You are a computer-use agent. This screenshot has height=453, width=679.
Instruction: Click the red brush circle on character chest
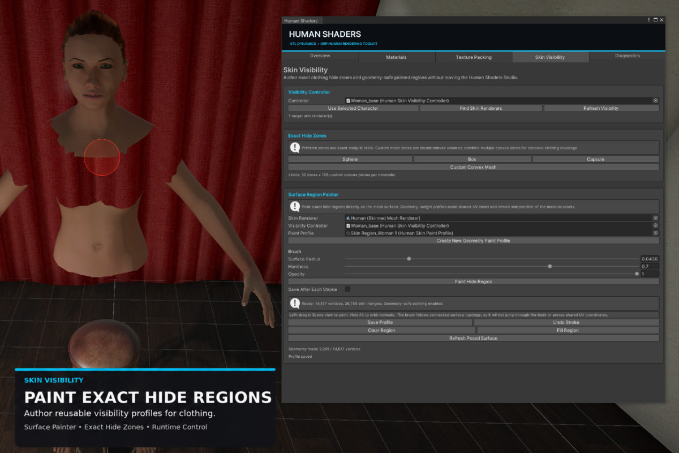coord(102,157)
